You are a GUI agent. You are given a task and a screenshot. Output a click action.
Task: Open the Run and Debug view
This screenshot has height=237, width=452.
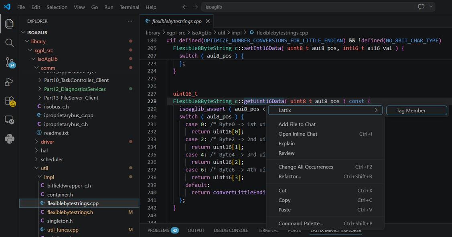pyautogui.click(x=9, y=82)
